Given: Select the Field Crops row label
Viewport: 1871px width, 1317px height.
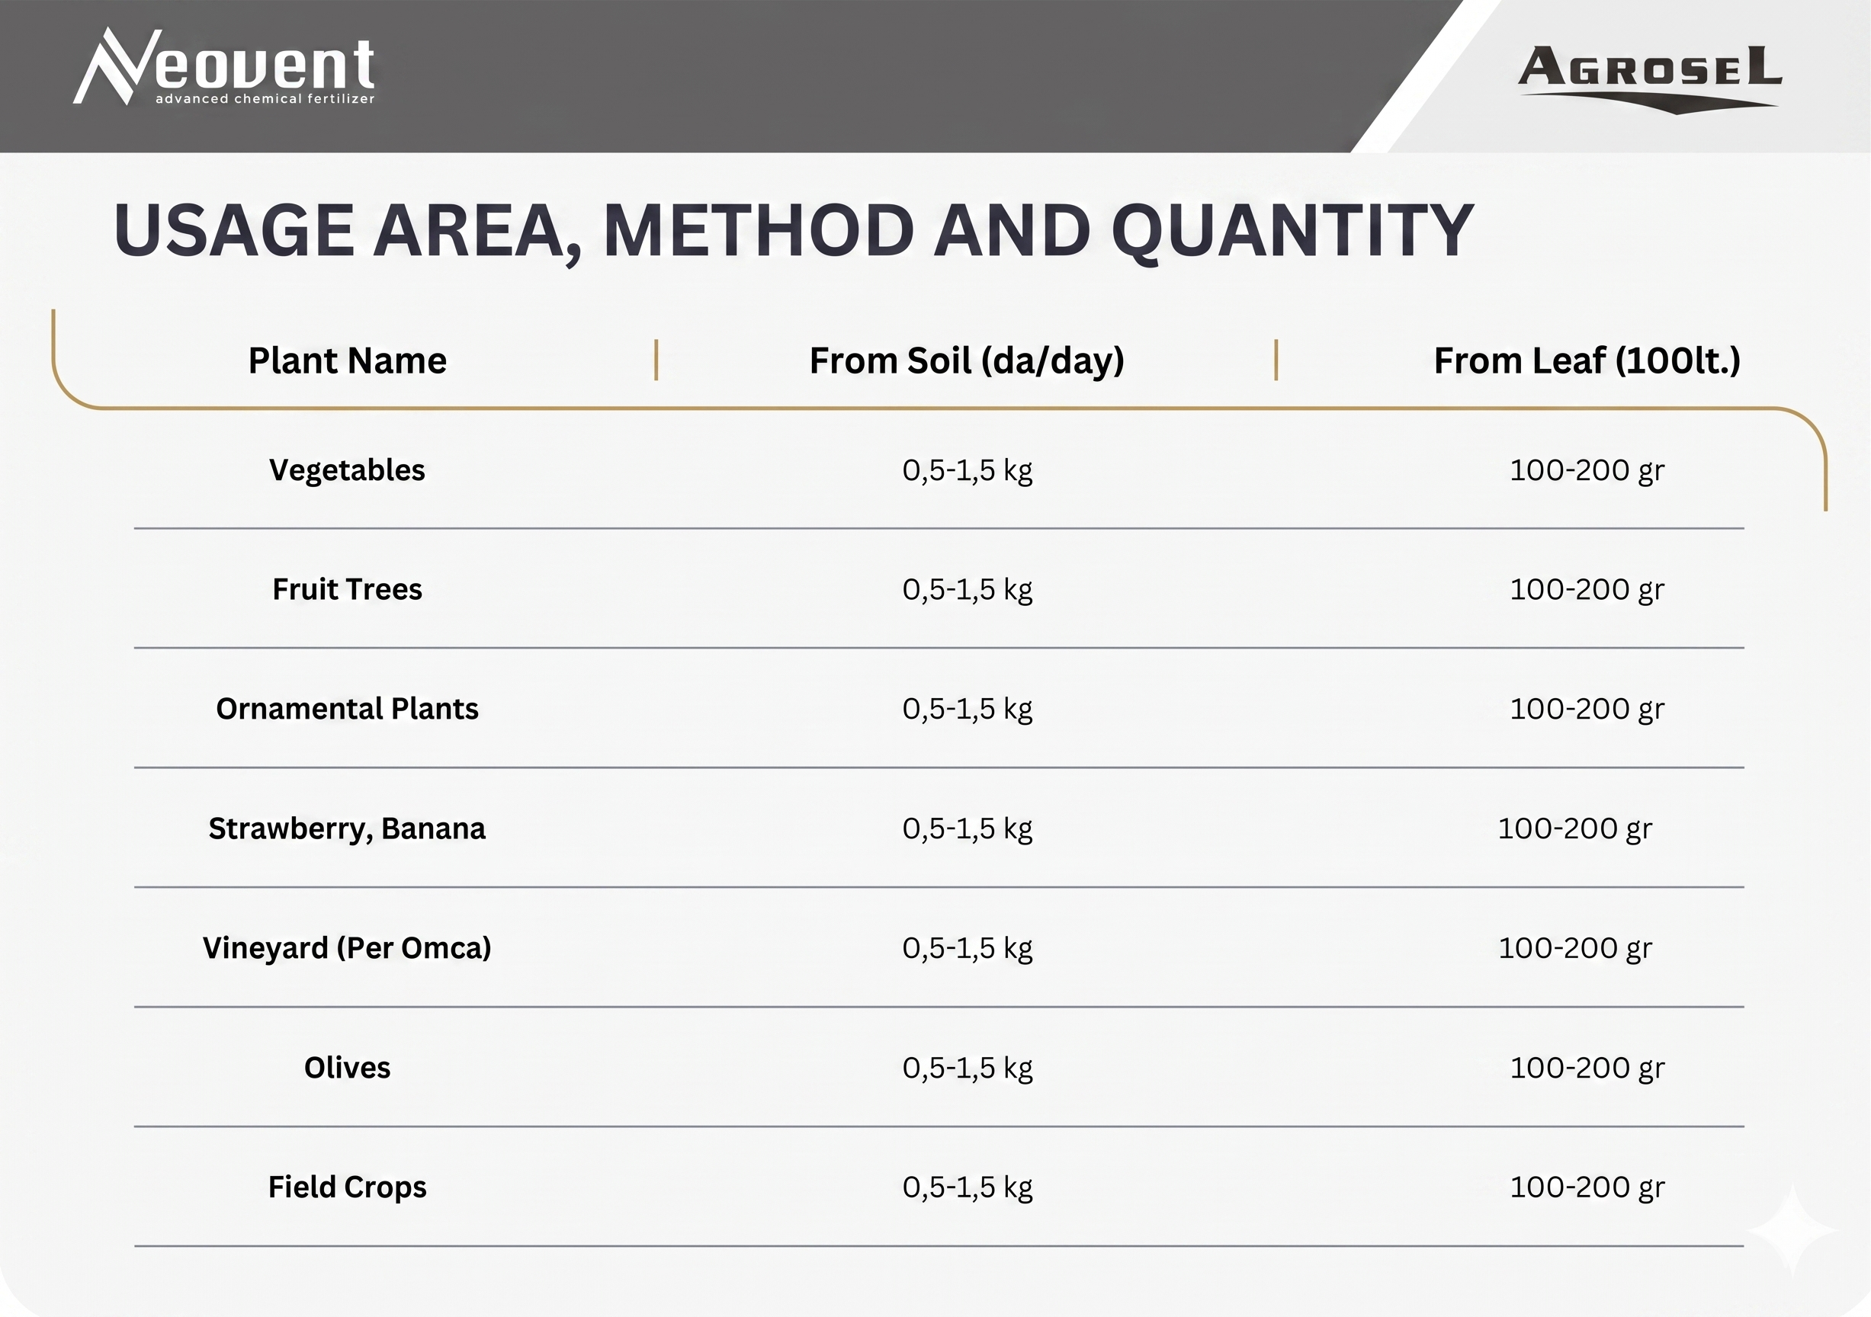Looking at the screenshot, I should click(347, 1187).
